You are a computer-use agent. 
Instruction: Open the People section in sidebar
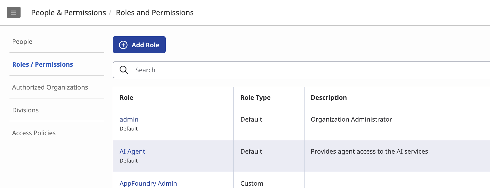click(x=22, y=41)
